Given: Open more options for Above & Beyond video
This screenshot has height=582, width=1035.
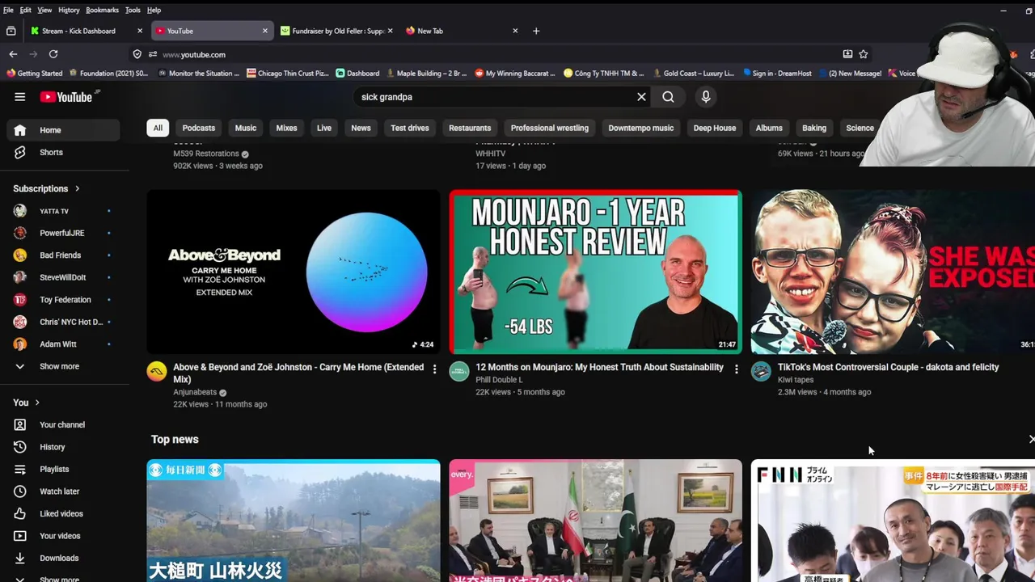Looking at the screenshot, I should coord(434,369).
